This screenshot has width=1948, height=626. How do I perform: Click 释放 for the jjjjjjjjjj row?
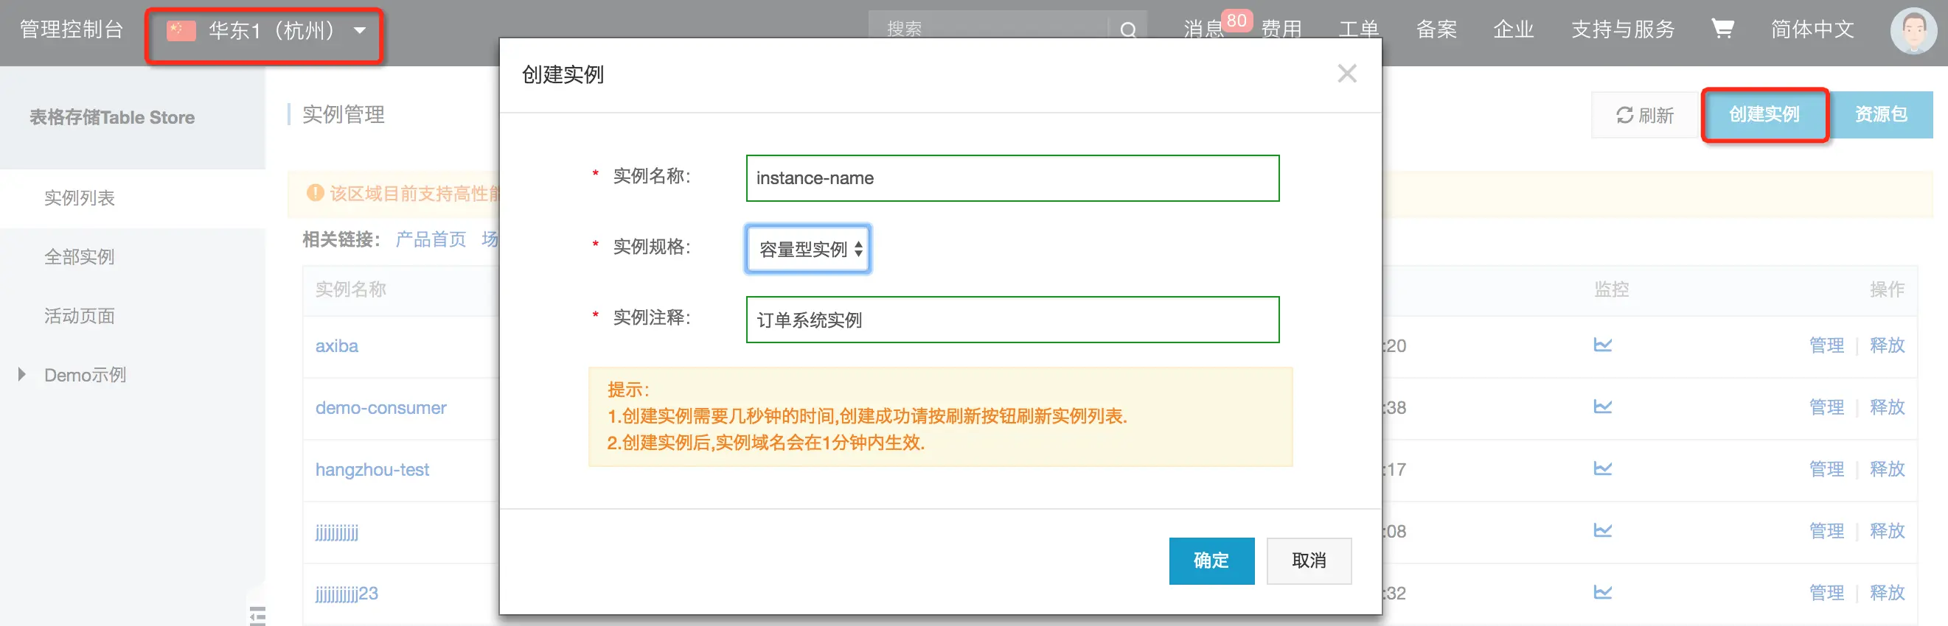click(x=1887, y=531)
